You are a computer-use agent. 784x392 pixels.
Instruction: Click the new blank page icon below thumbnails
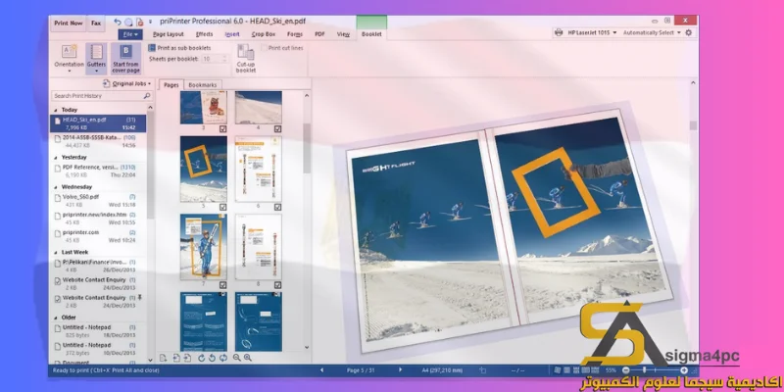[163, 358]
